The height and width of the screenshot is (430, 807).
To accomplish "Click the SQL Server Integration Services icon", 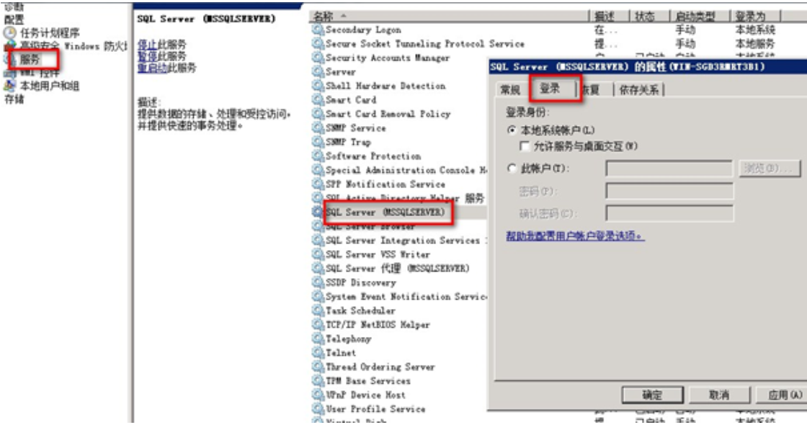I will 318,240.
